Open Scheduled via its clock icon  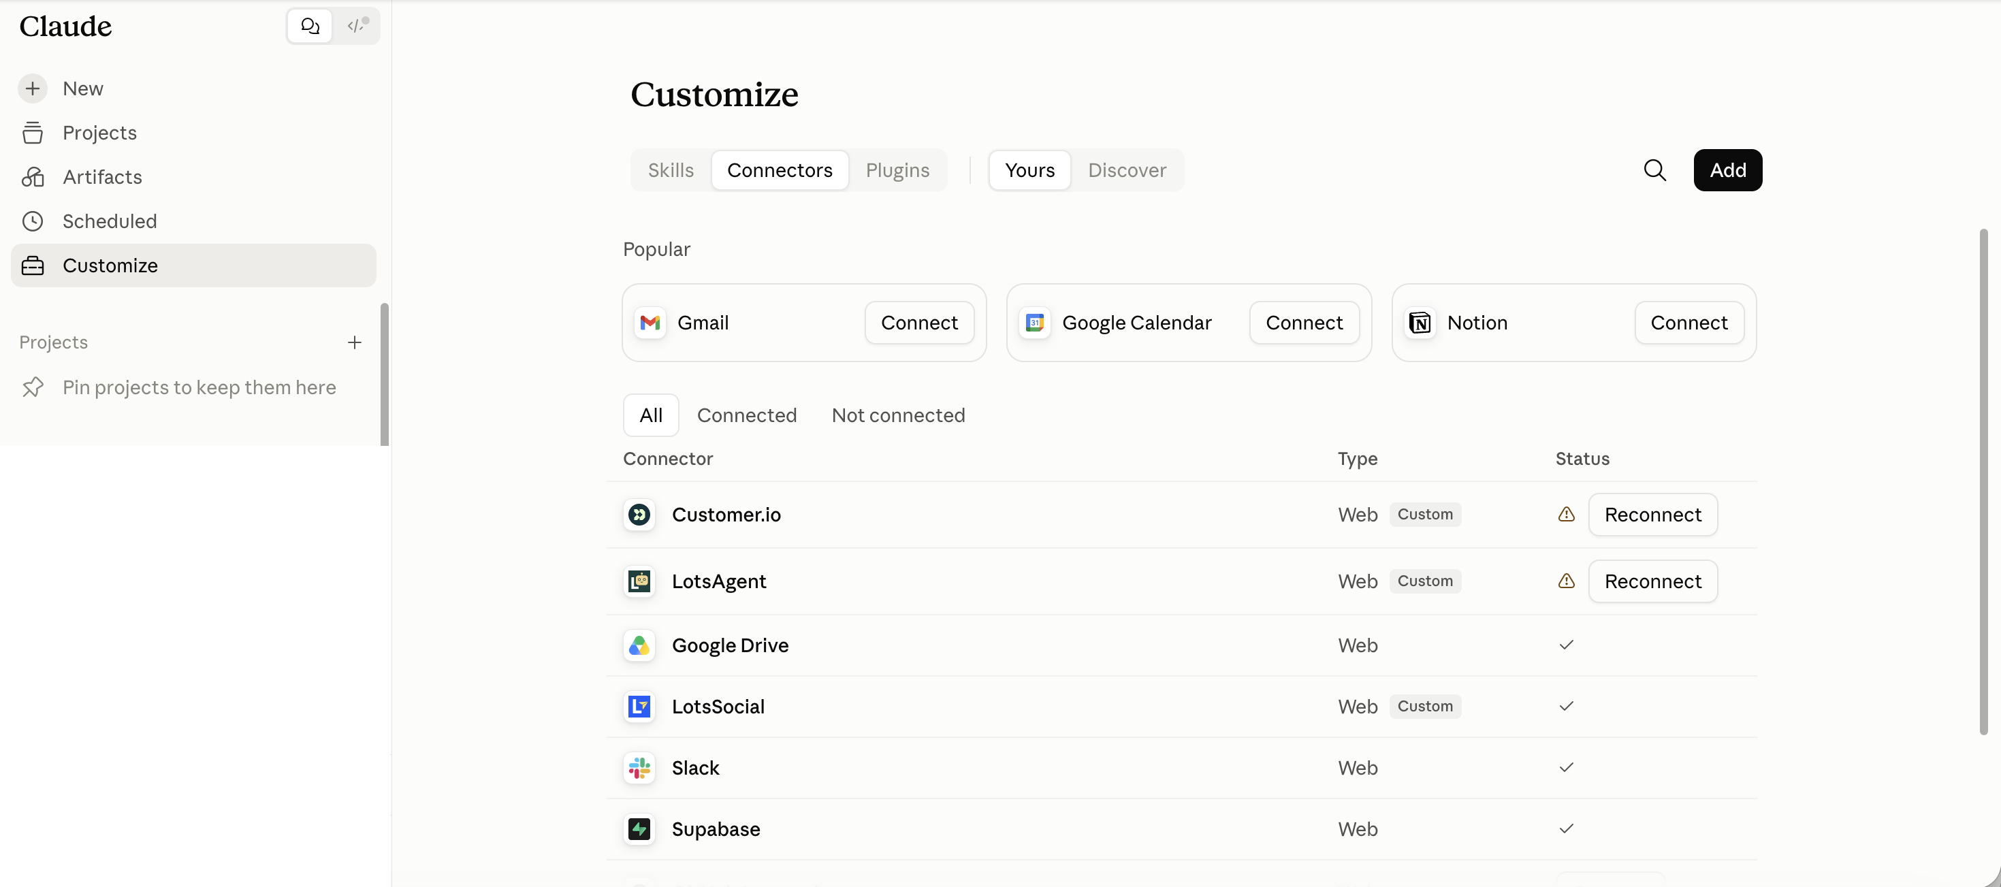[33, 221]
